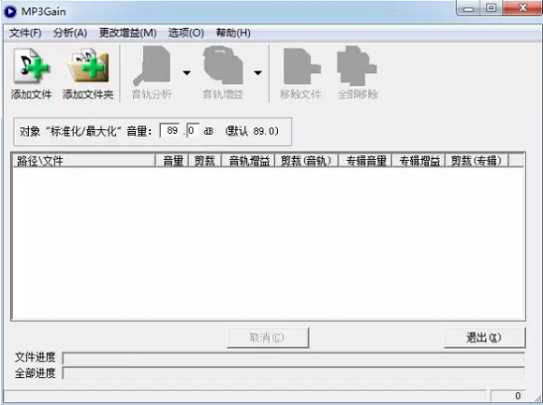Click the 音轨增益 column header in the list
Image resolution: width=543 pixels, height=405 pixels.
pyautogui.click(x=248, y=161)
